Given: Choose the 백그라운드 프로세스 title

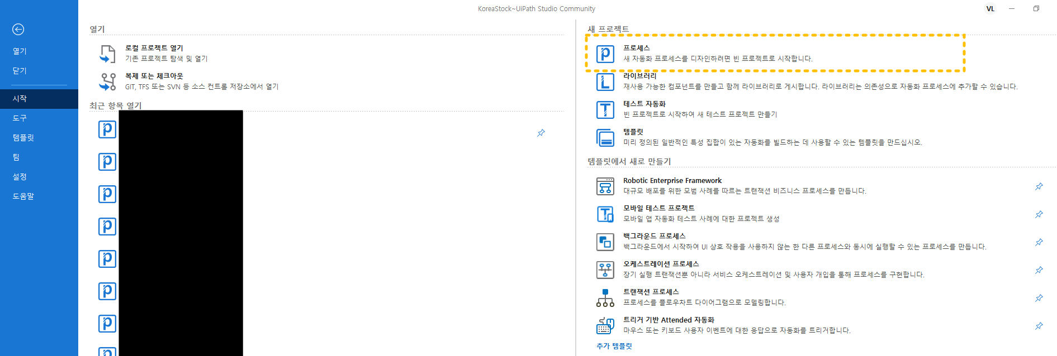Looking at the screenshot, I should (655, 236).
